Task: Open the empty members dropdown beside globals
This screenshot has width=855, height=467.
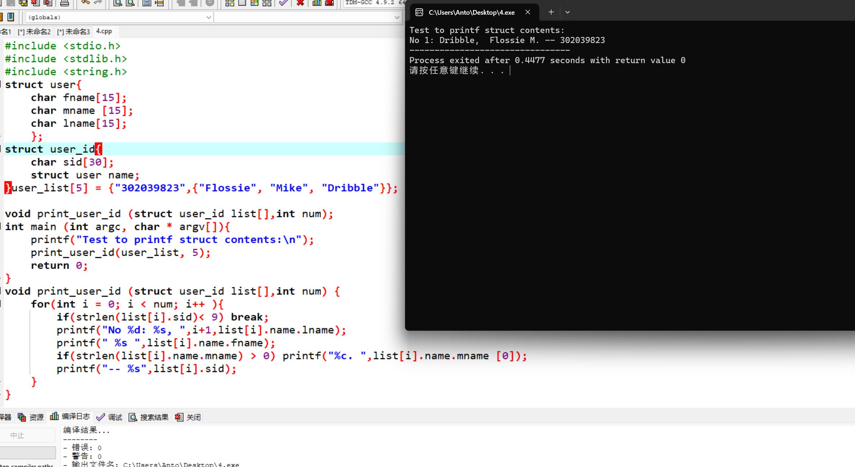Action: (396, 17)
